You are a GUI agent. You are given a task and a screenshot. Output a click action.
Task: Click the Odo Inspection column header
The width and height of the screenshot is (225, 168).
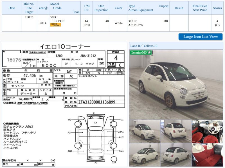coord(101,8)
